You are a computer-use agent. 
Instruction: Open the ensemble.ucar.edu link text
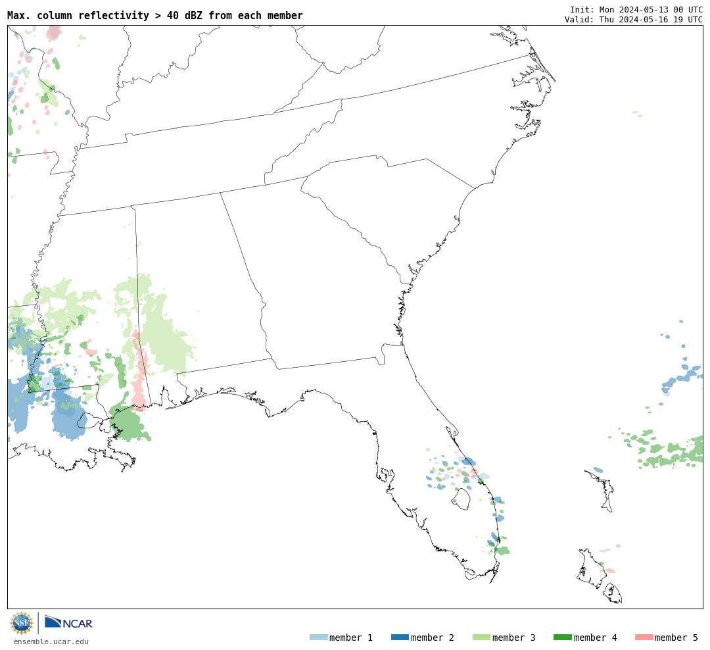click(51, 641)
